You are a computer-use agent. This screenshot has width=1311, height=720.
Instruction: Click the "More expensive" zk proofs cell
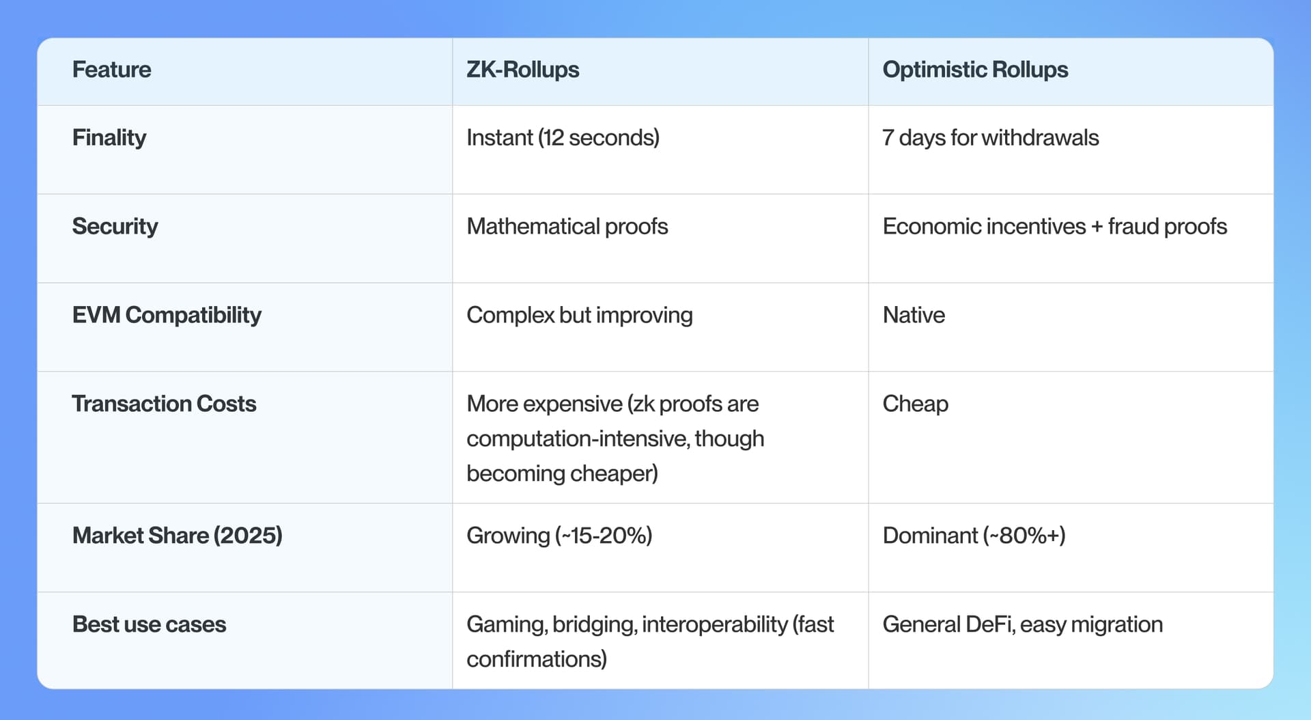[615, 439]
